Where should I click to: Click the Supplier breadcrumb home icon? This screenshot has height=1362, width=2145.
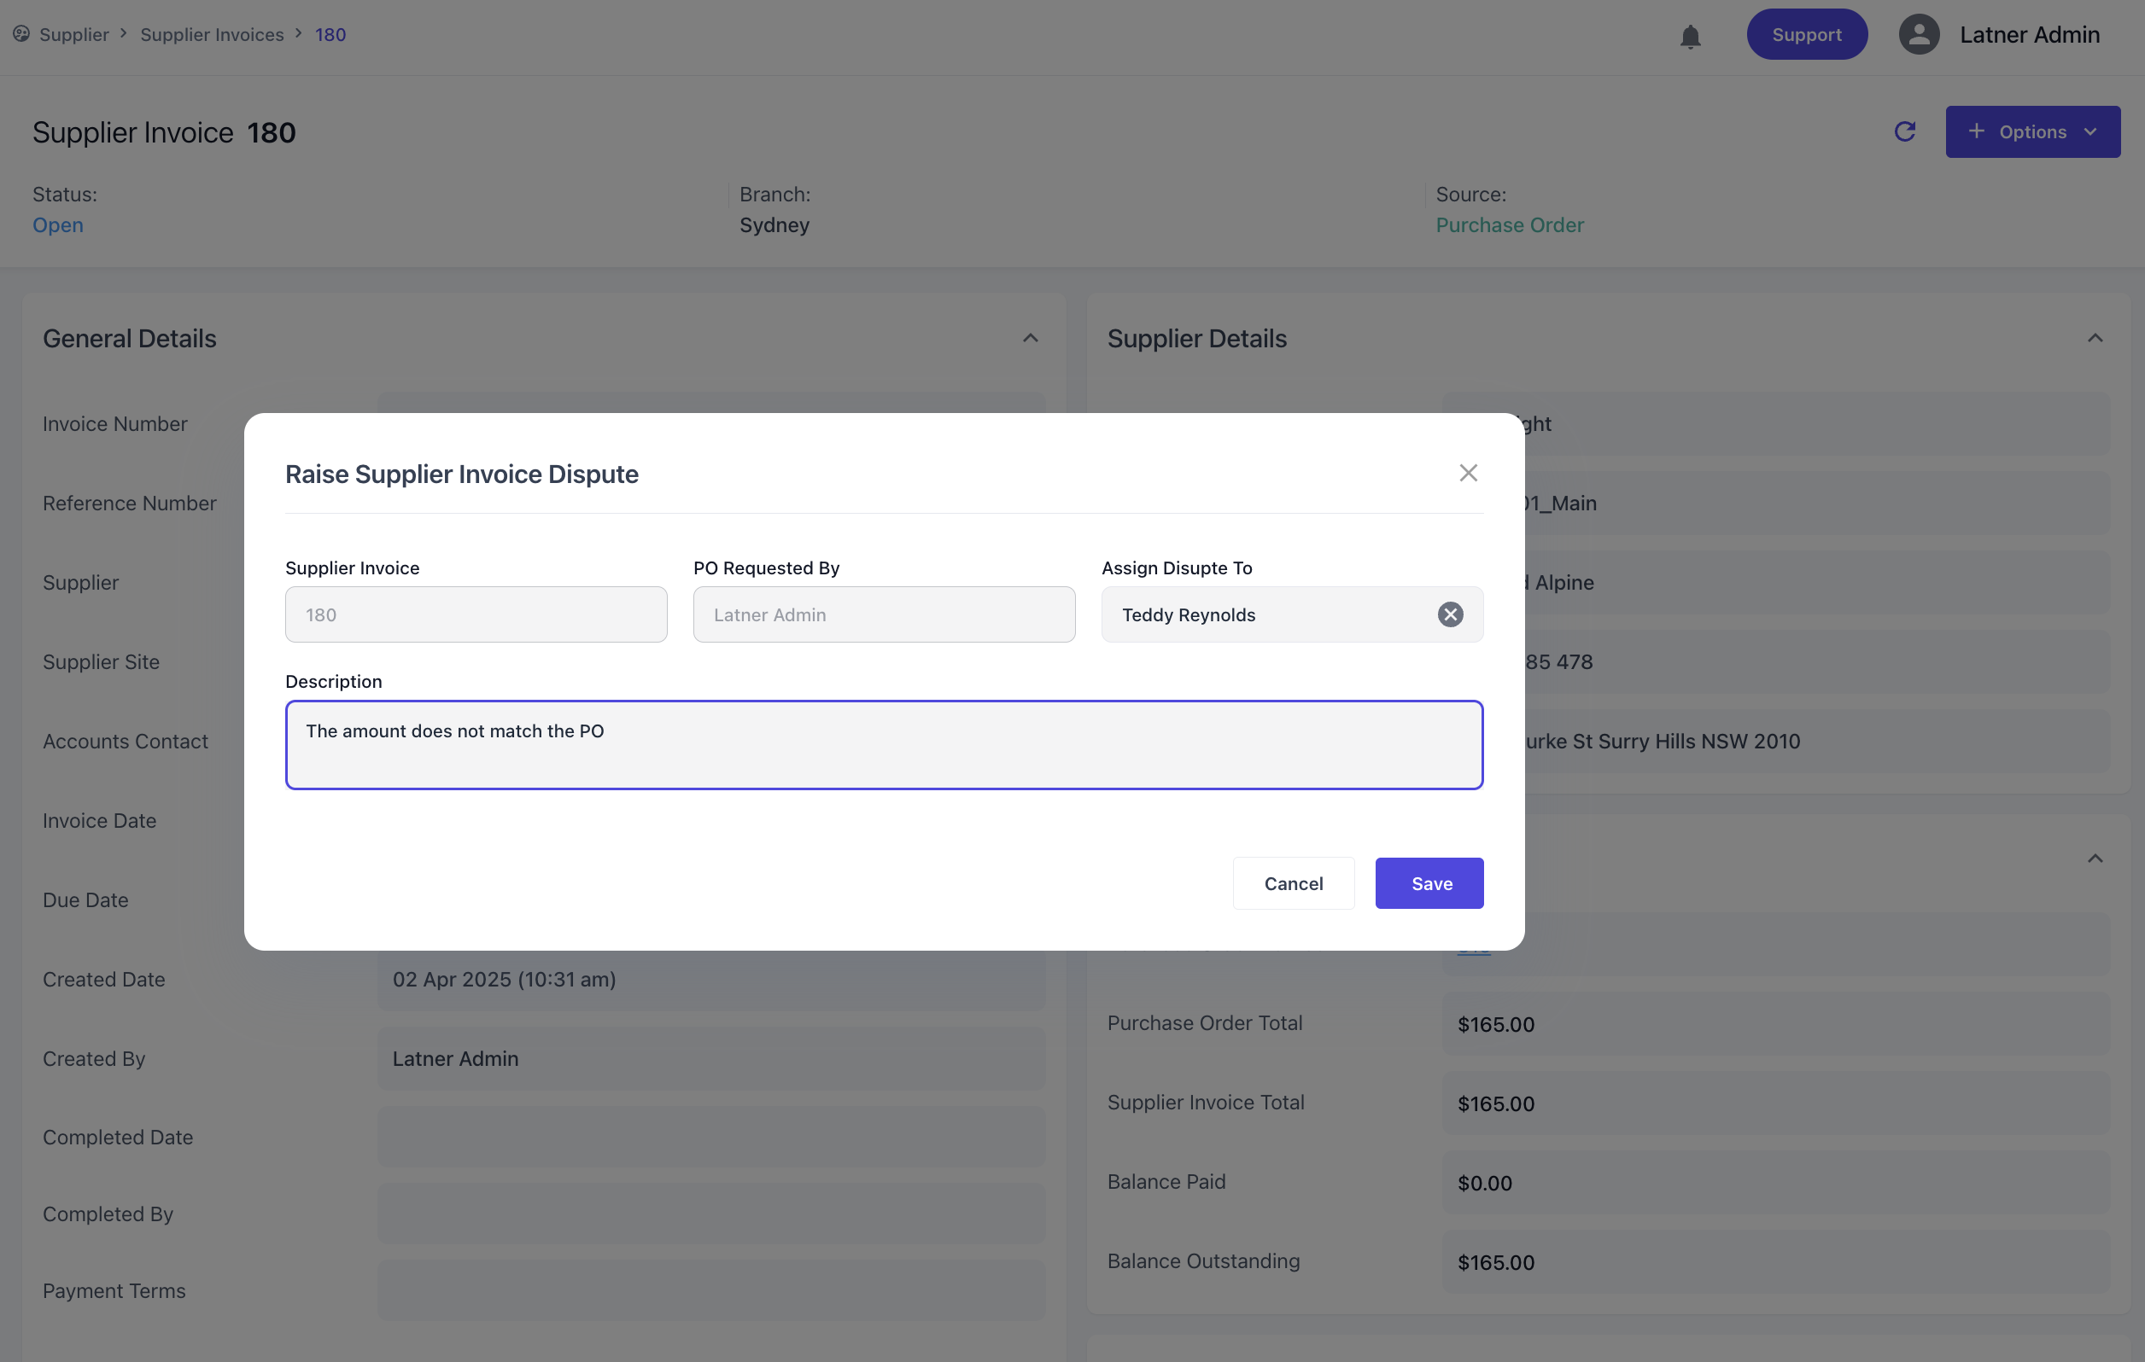coord(21,34)
